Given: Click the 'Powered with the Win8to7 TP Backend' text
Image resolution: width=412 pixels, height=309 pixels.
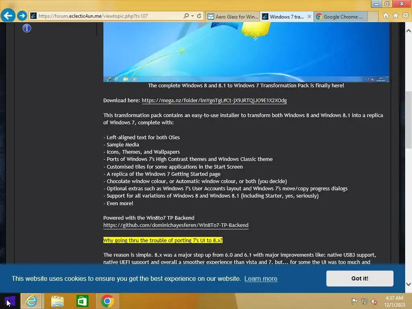Looking at the screenshot, I should 149,218.
